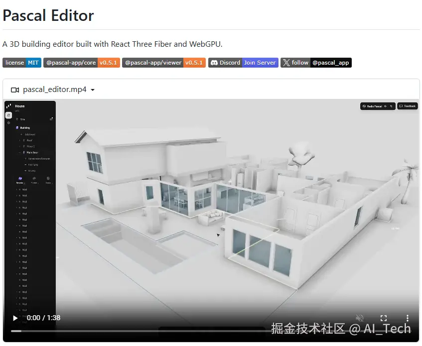
Task: Collapse the Main floor level
Action: [x=19, y=152]
